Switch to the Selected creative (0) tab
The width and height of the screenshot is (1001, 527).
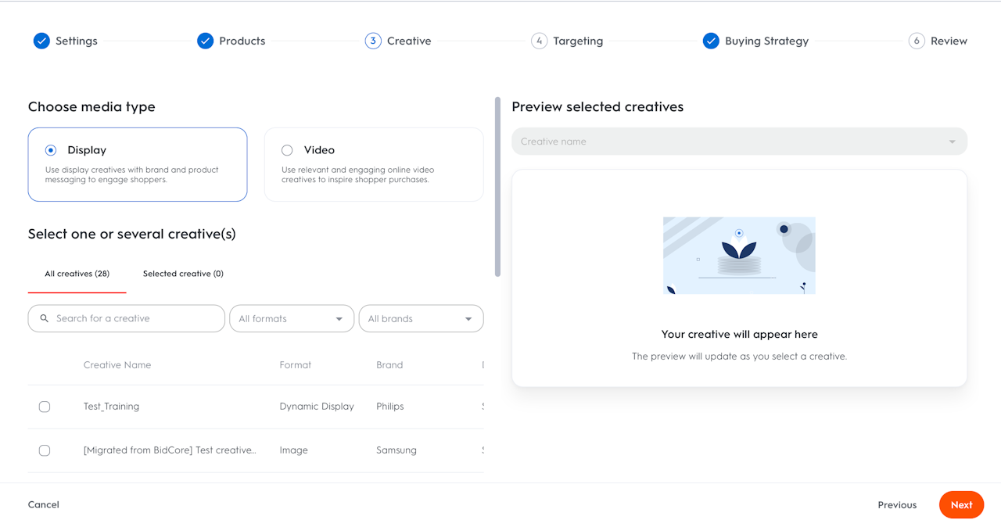point(183,274)
